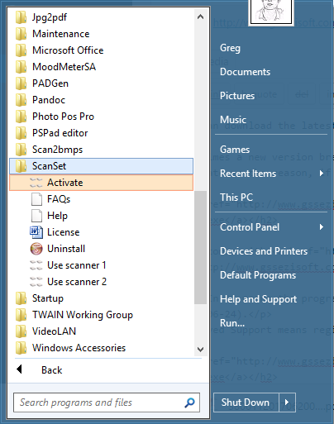Viewport: 334px width, 424px height.
Task: Expand the Recent Items submenu arrow
Action: (322, 174)
